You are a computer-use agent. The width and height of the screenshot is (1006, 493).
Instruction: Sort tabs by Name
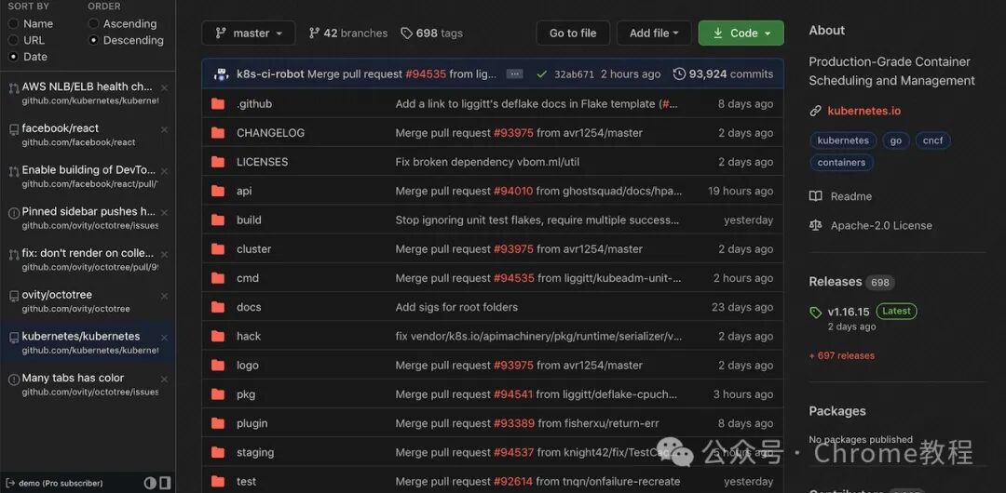(13, 24)
